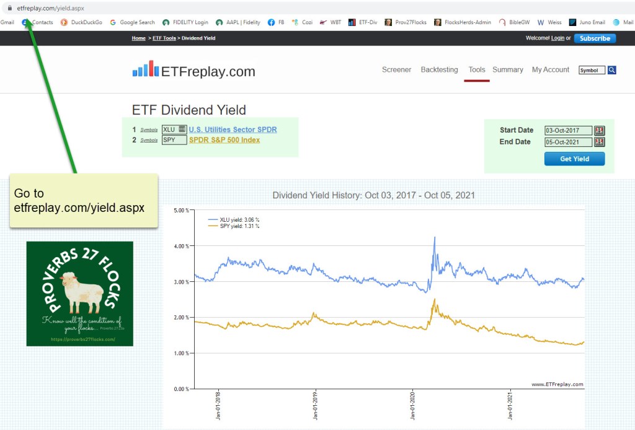The height and width of the screenshot is (430, 635).
Task: Open the End Date calendar picker
Action: [x=599, y=142]
